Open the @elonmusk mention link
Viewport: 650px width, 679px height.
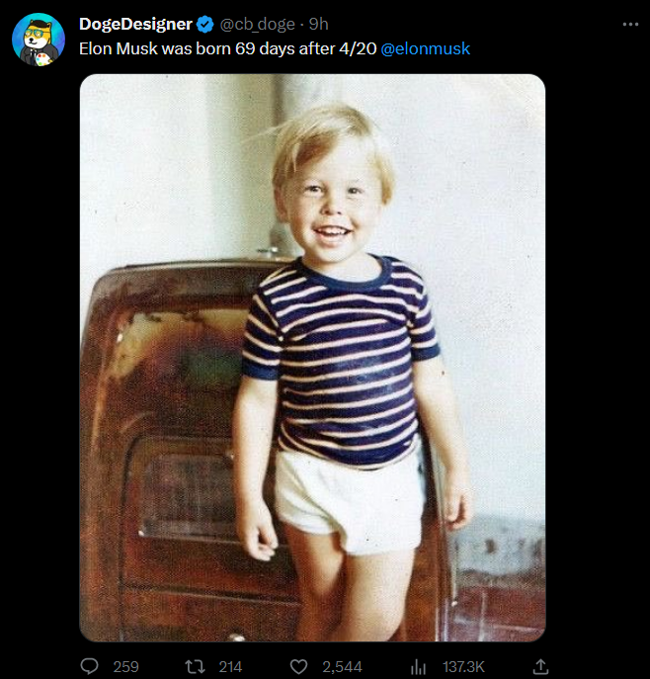(x=425, y=47)
